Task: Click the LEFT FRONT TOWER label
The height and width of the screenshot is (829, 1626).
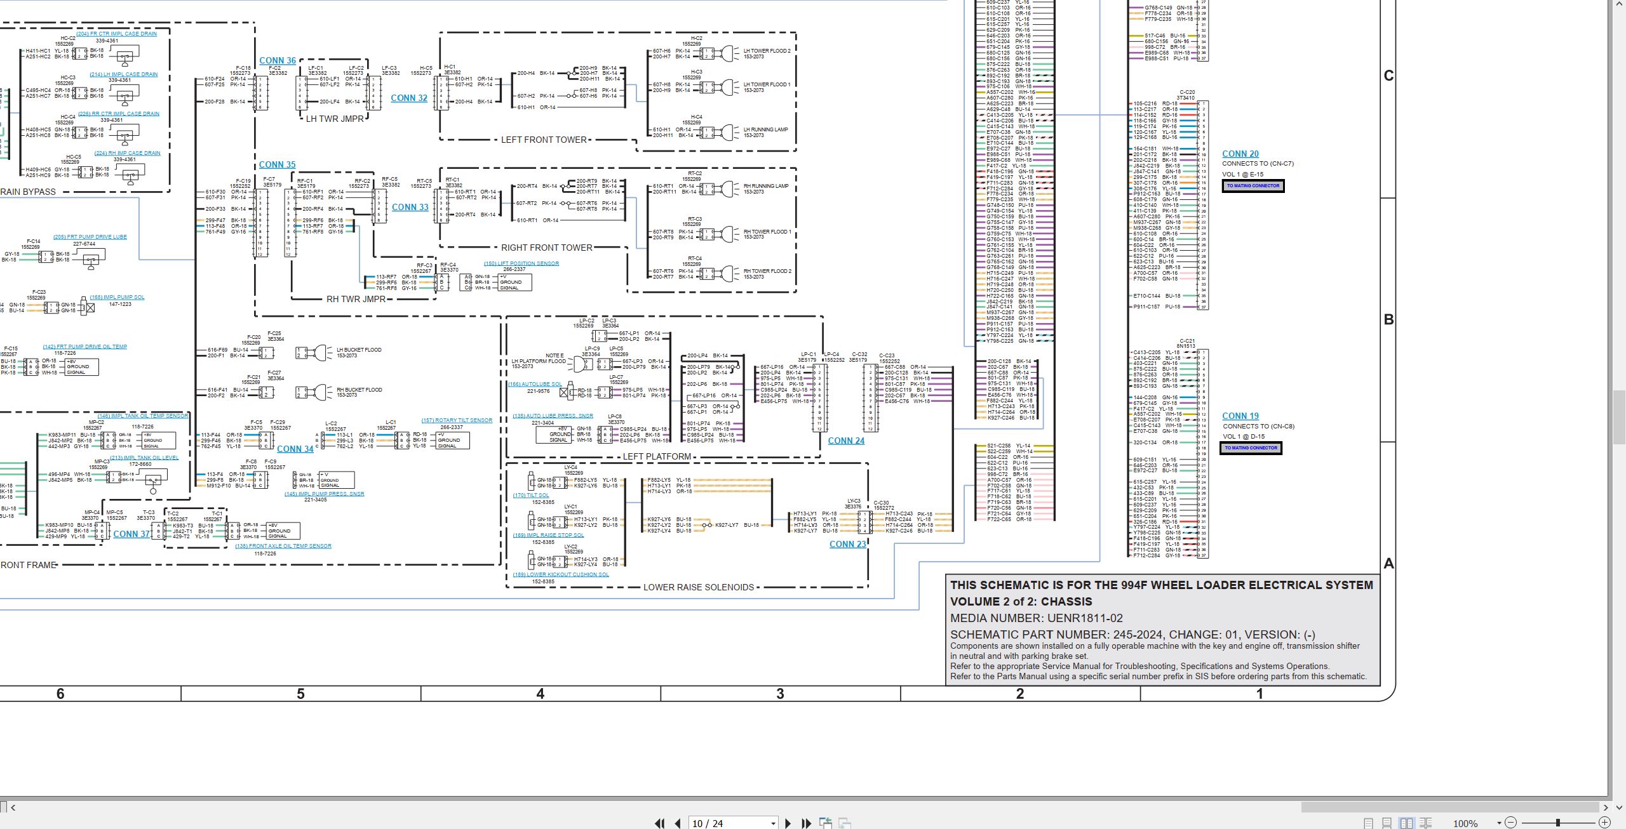Action: click(544, 140)
